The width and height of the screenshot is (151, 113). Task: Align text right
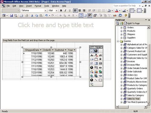click(x=84, y=11)
